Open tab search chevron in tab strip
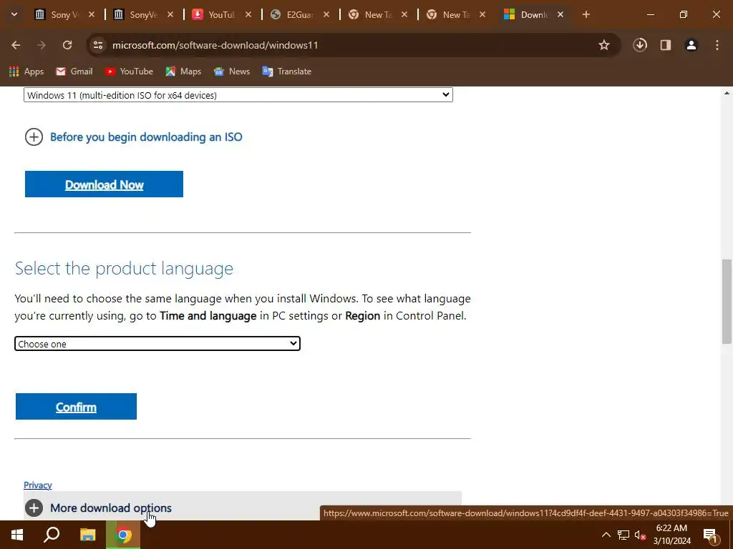Screen dimensions: 733x549 pyautogui.click(x=14, y=14)
